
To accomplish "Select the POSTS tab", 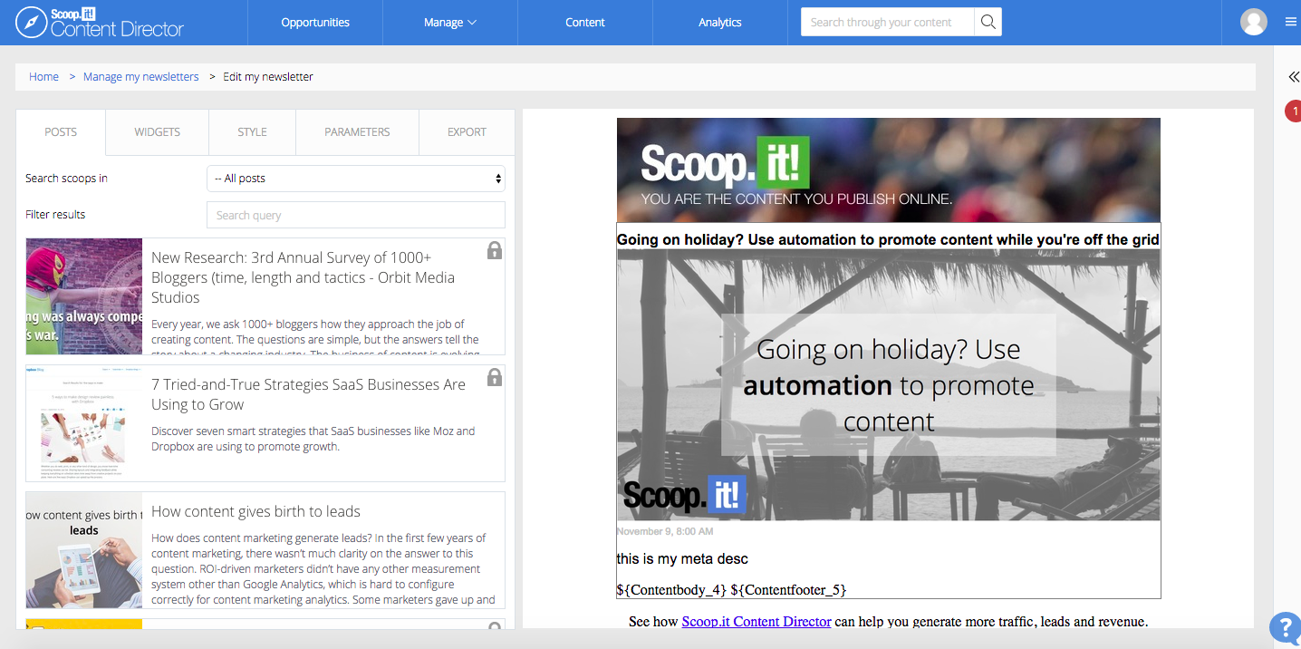I will pyautogui.click(x=61, y=132).
